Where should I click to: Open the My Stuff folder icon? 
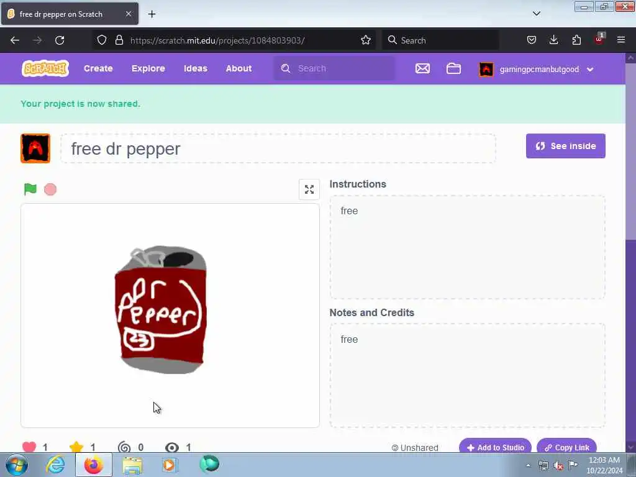[453, 68]
